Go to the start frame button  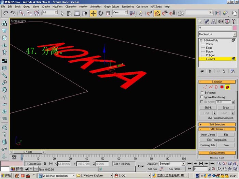click(x=189, y=164)
